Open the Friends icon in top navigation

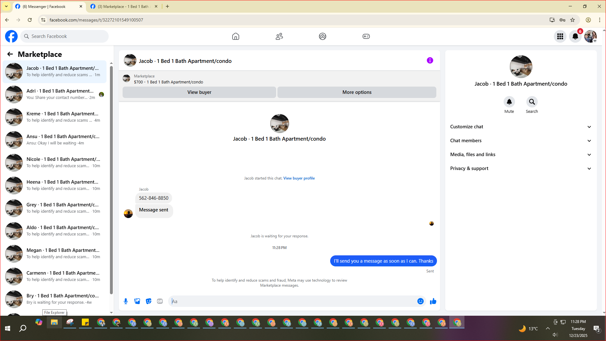click(279, 36)
